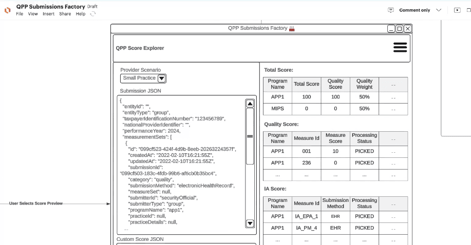Click the Quality Weight column header
Screen dimensions: 471x245
(364, 84)
